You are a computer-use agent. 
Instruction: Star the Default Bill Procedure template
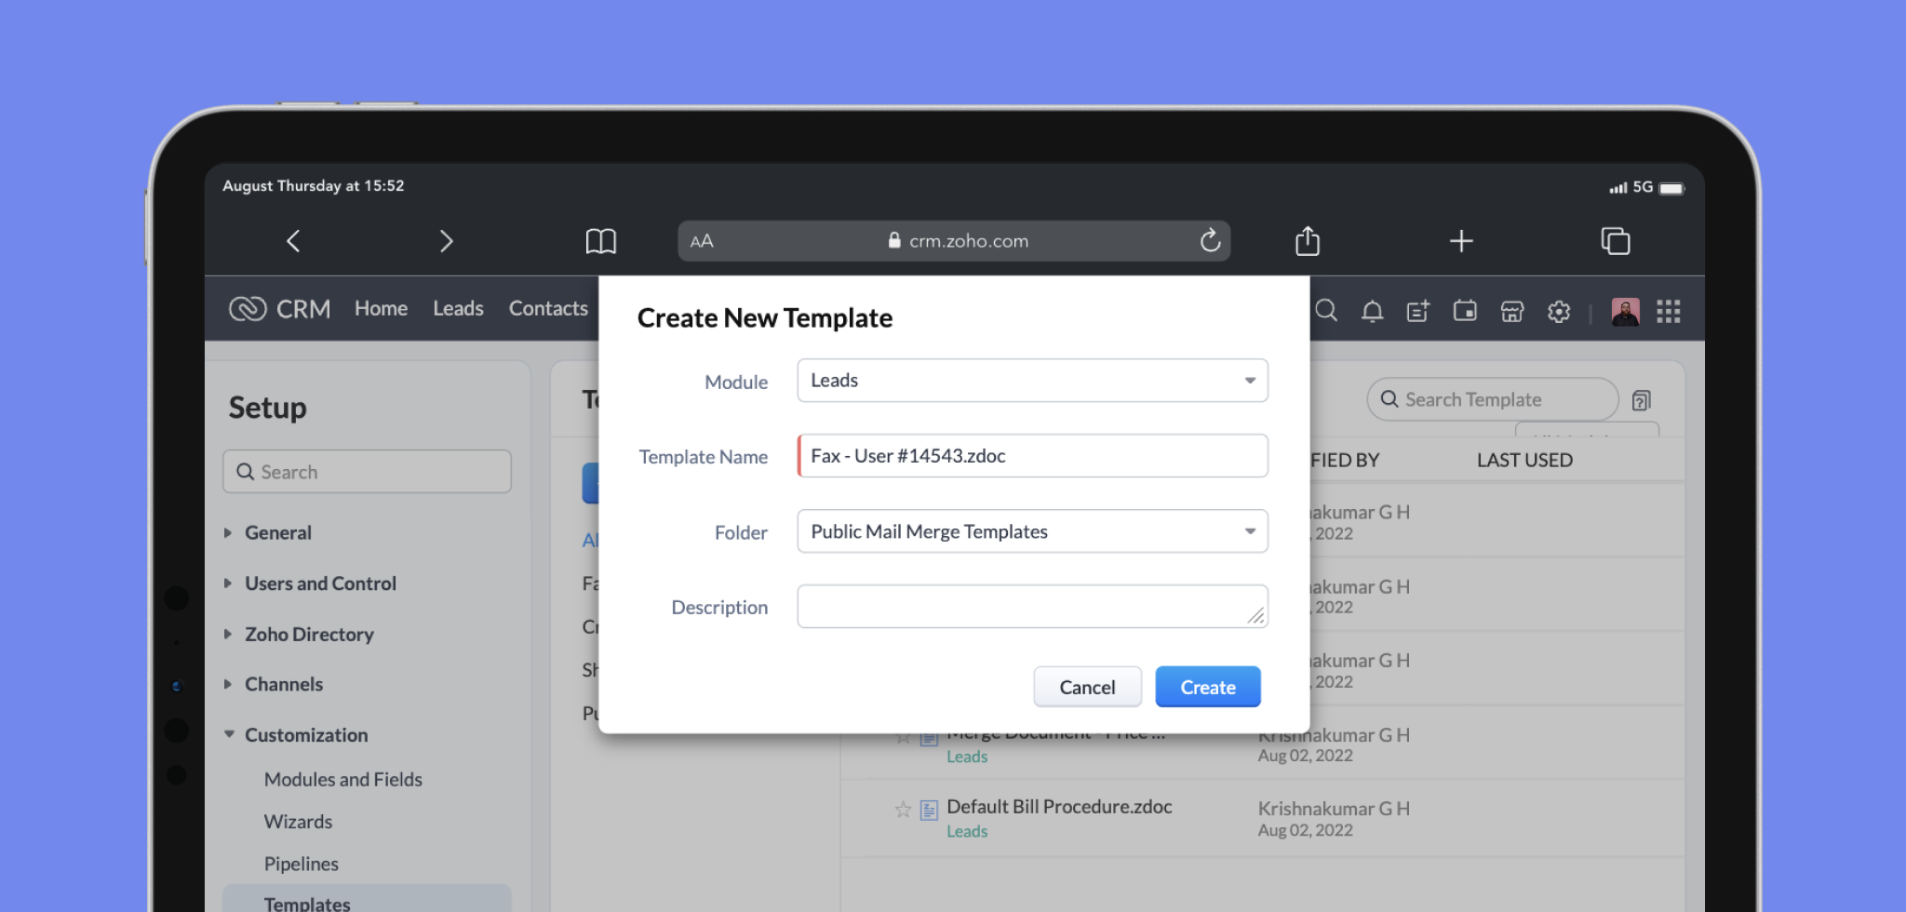[902, 810]
